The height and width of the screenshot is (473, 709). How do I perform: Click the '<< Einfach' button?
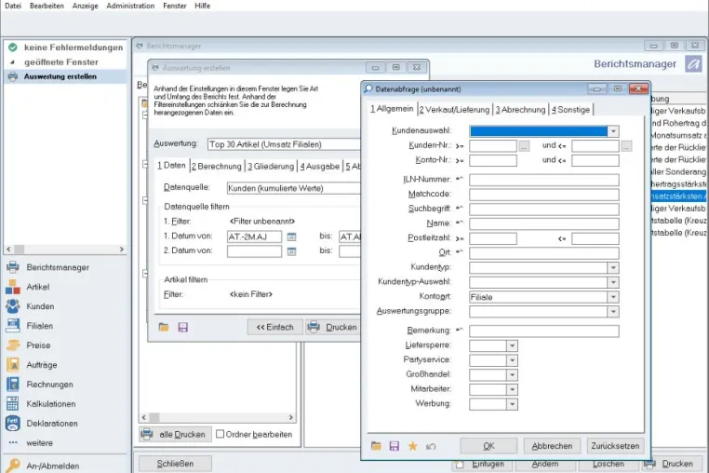274,327
